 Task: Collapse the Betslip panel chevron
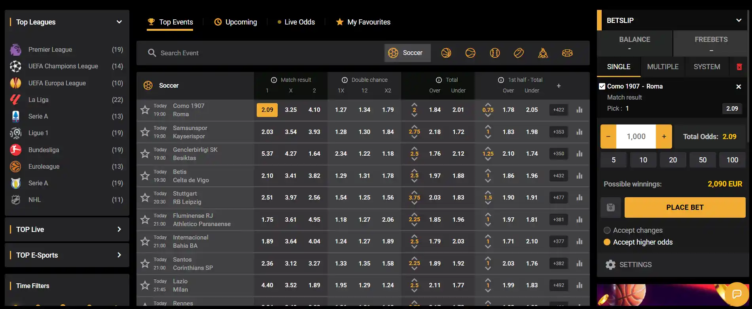click(739, 20)
